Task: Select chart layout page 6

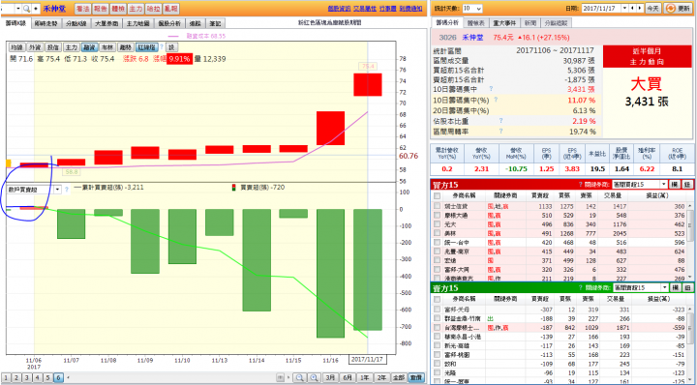Action: [x=59, y=378]
